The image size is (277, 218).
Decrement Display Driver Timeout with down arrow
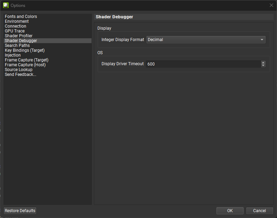pyautogui.click(x=263, y=65)
